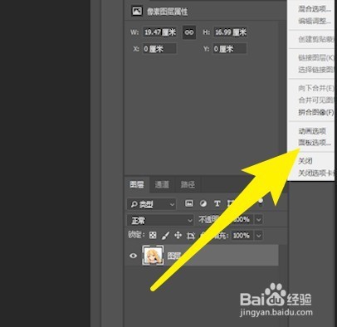
Task: Choose 编辑调整... in the panel menu
Action: 314,21
